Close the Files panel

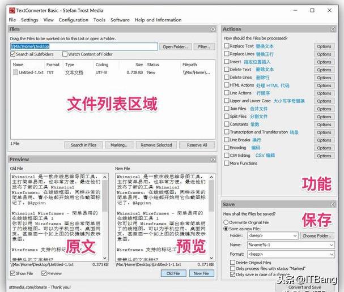click(x=213, y=29)
